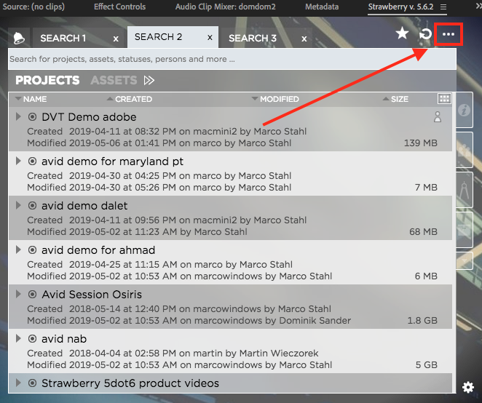Click the user icon on DVT Demo adobe

[438, 117]
